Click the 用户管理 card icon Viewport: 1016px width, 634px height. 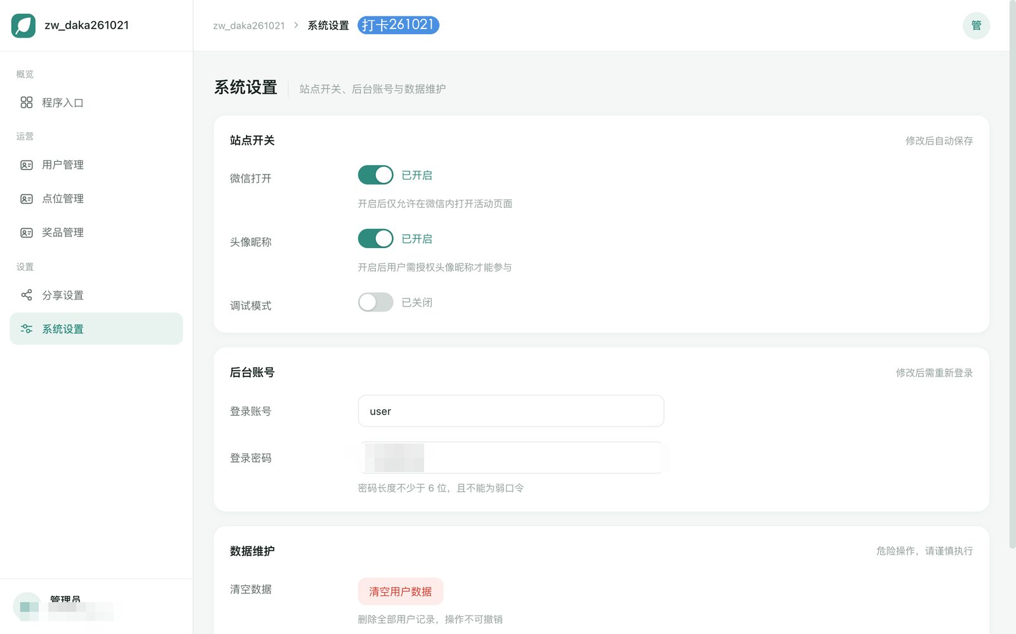click(27, 165)
